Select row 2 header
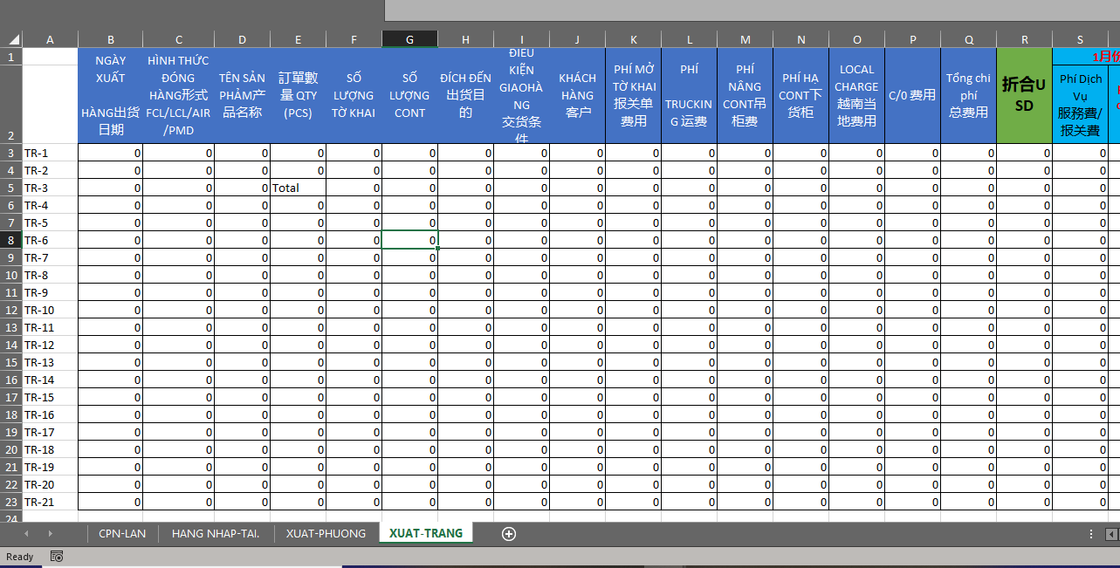 click(10, 104)
